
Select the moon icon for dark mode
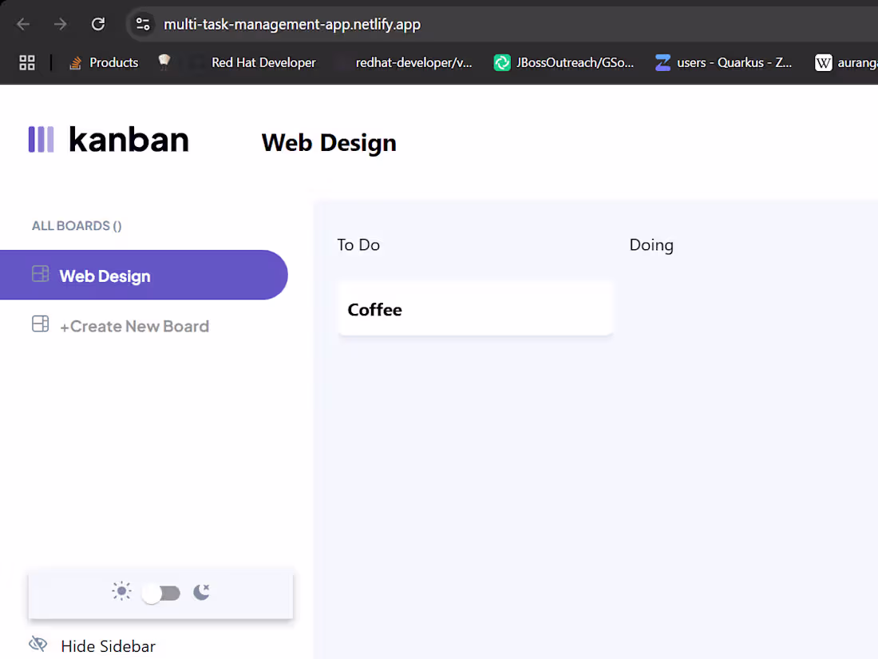[x=201, y=592]
